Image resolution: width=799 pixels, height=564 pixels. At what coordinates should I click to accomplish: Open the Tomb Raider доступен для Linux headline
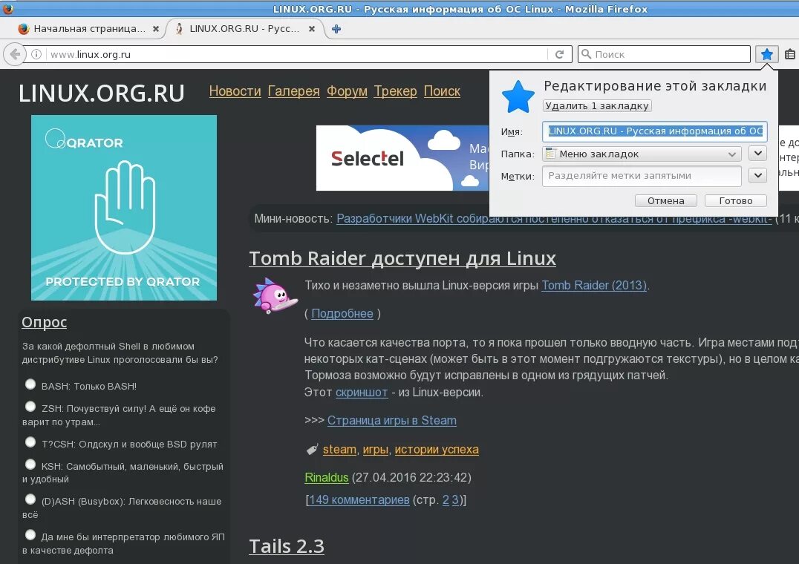402,258
